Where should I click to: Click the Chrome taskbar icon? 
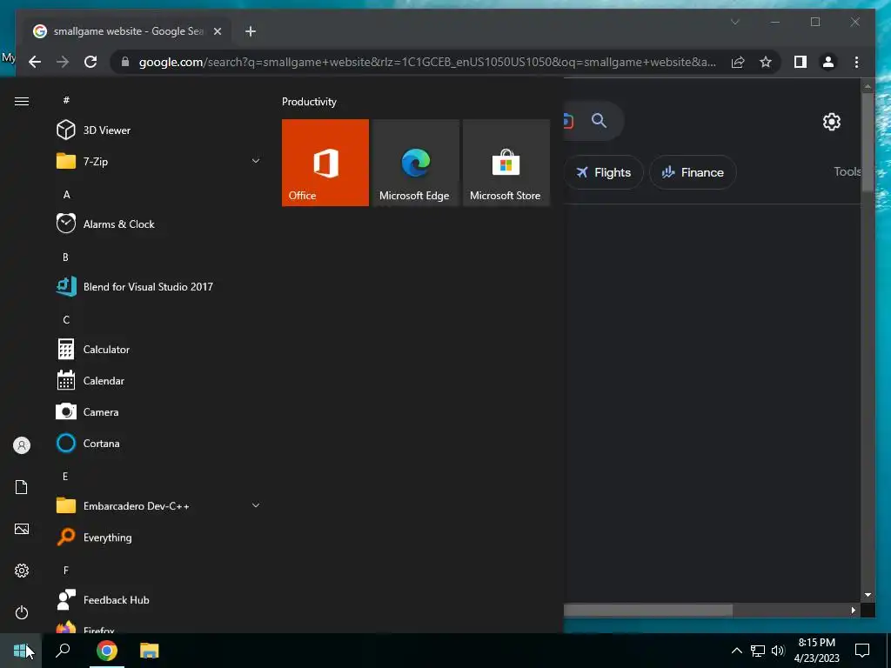point(107,651)
